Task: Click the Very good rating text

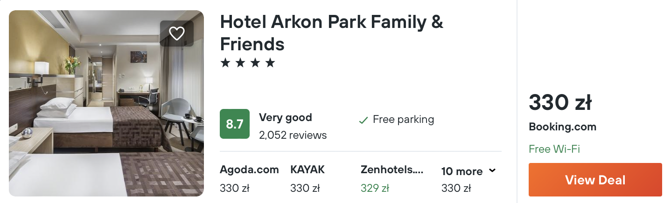Action: coord(285,118)
